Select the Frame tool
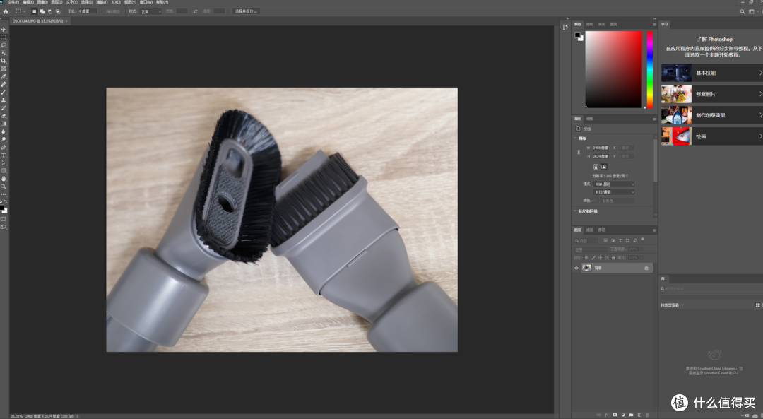The height and width of the screenshot is (419, 763). tap(4, 69)
